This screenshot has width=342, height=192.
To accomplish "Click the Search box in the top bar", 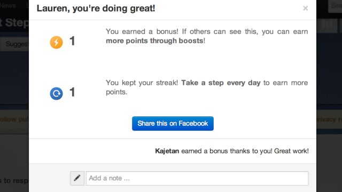I will click(x=335, y=5).
